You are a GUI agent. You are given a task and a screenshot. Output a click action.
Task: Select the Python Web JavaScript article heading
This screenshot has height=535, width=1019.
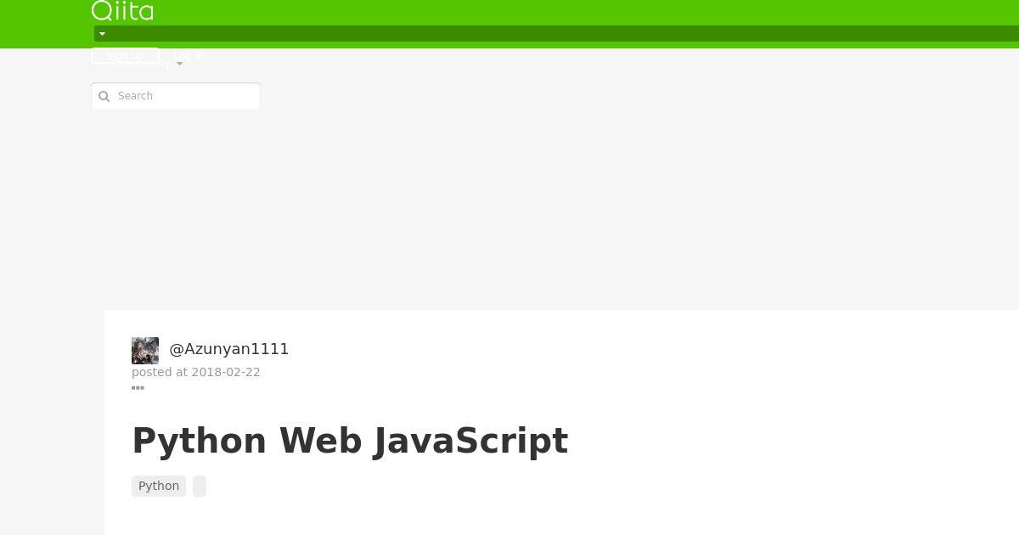pos(350,441)
